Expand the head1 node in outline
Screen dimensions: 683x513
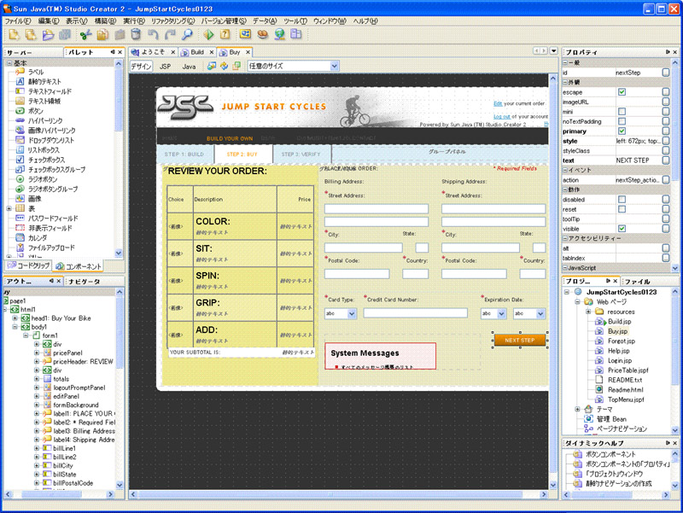point(15,318)
